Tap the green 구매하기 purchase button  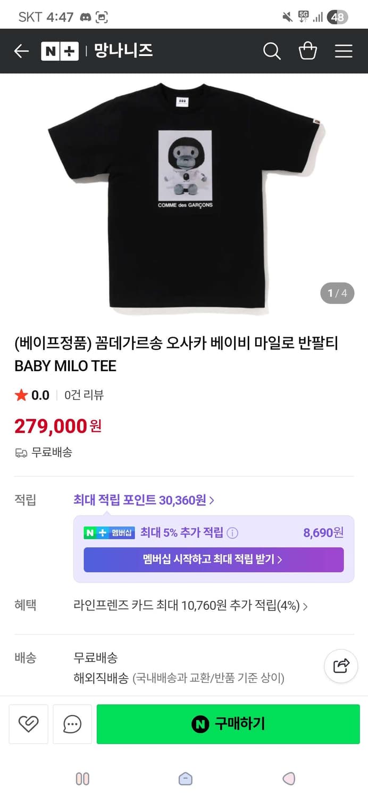coord(228,724)
